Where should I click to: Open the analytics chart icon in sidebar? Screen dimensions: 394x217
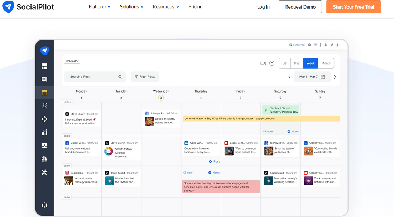tap(44, 132)
